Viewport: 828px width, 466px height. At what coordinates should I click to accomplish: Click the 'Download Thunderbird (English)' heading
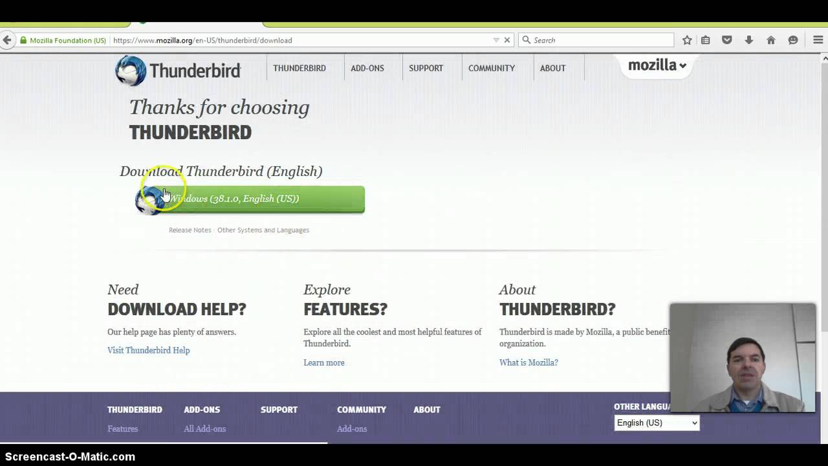tap(221, 172)
